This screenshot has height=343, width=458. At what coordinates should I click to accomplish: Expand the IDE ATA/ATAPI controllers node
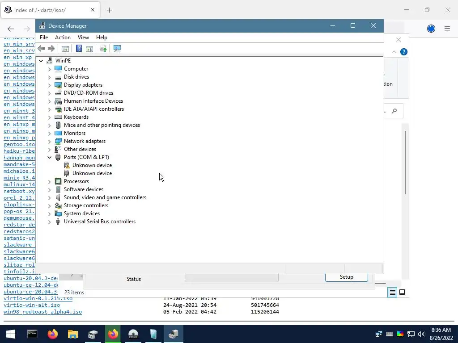49,109
